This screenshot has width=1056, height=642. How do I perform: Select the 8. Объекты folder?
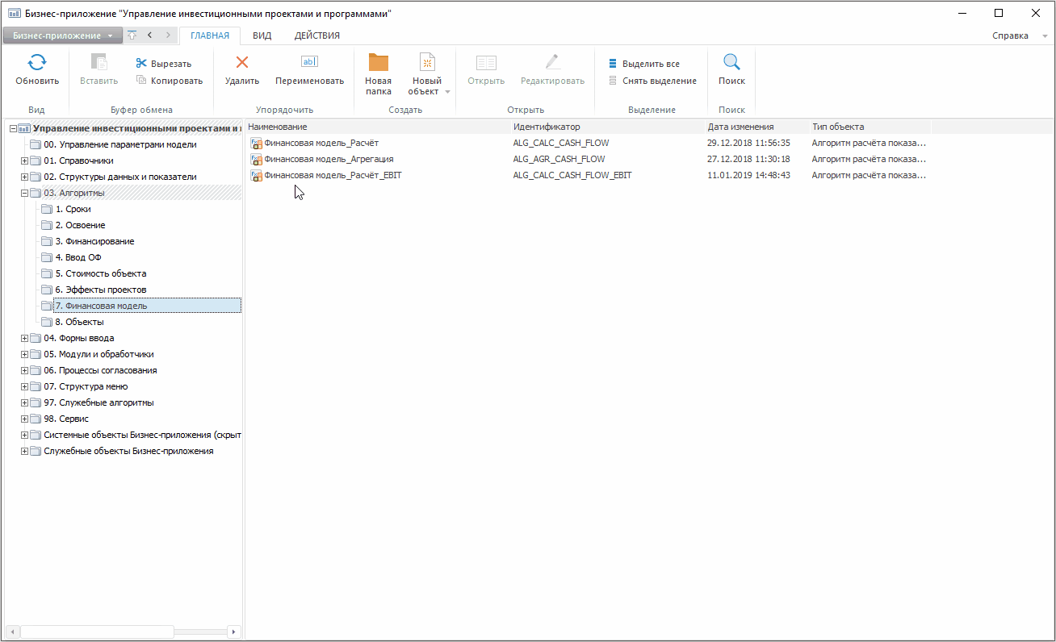[x=79, y=322]
